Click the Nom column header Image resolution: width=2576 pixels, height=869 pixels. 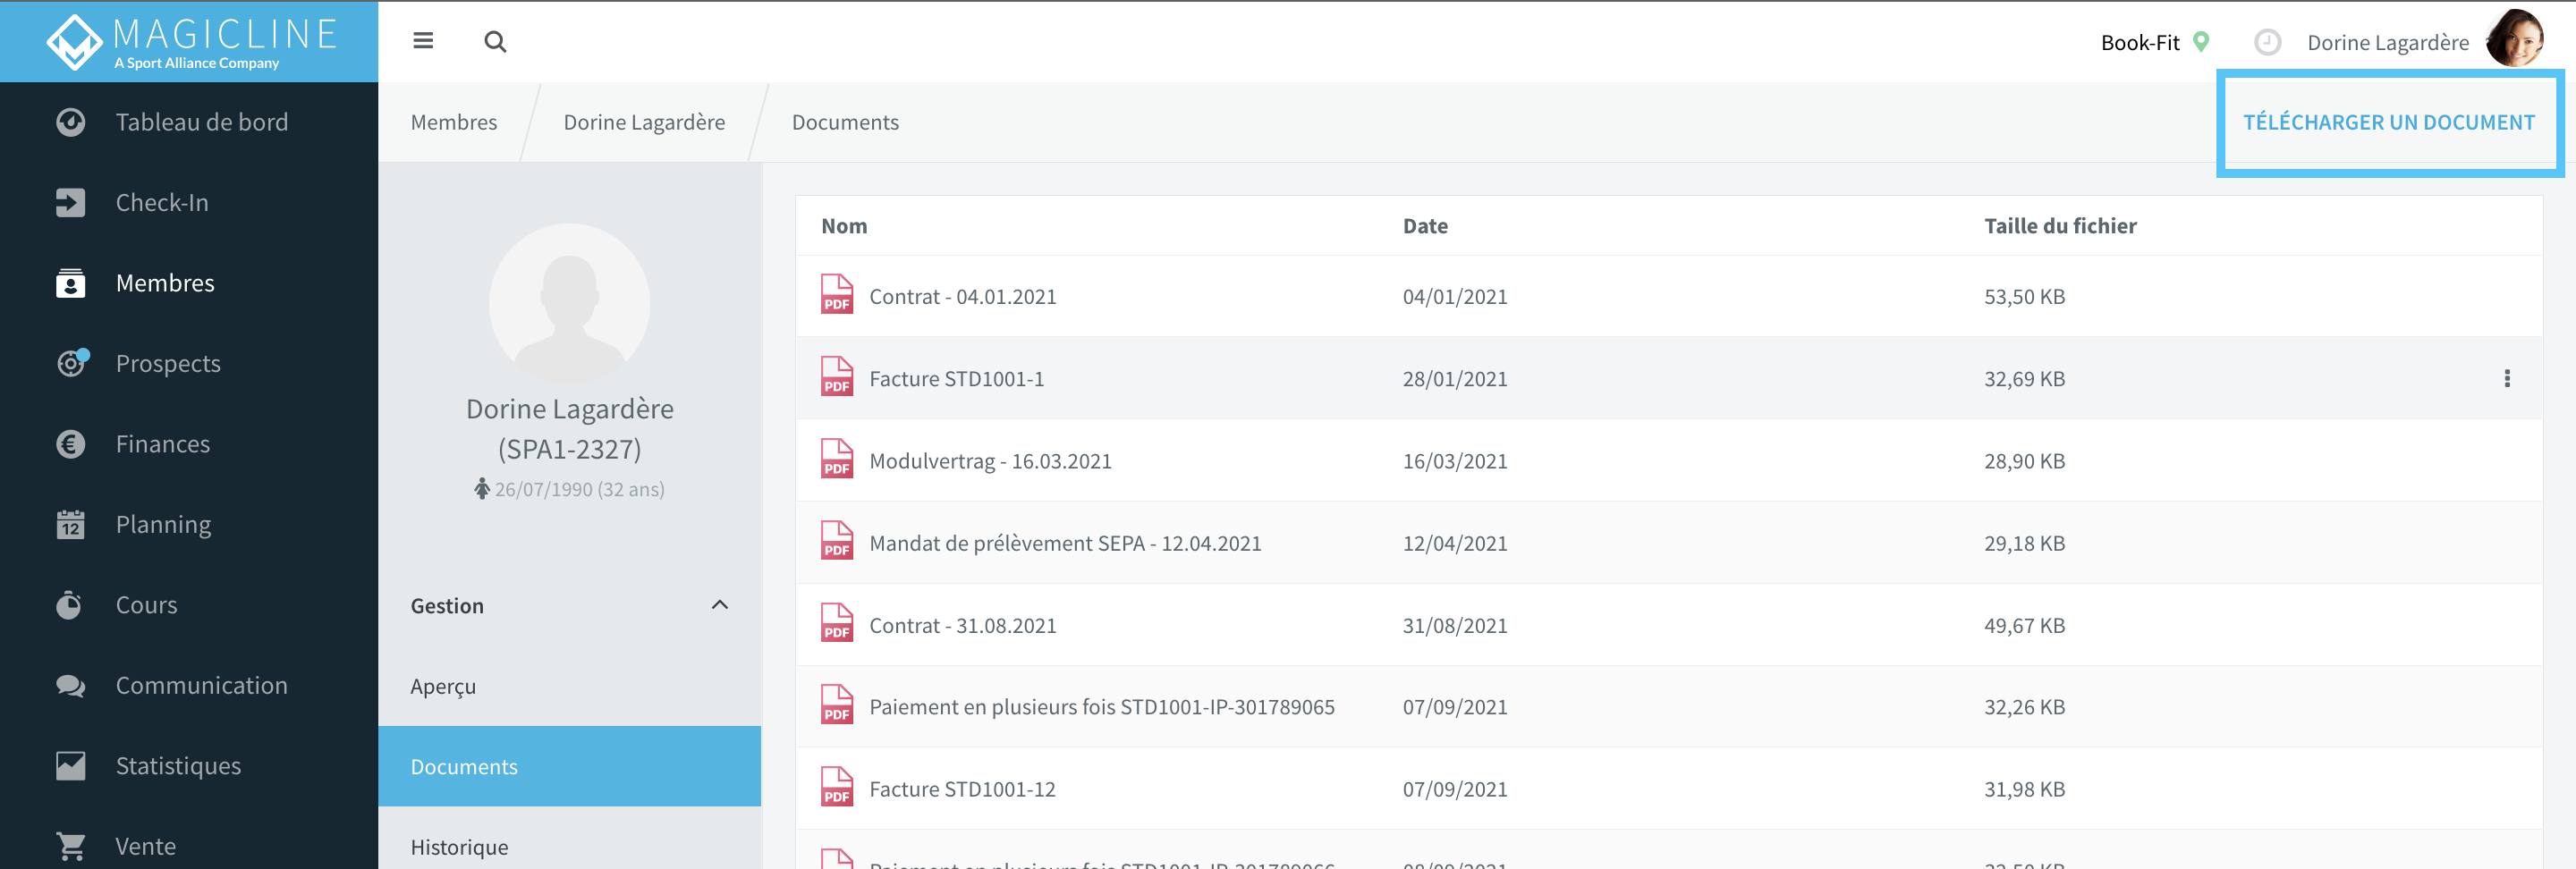844,226
